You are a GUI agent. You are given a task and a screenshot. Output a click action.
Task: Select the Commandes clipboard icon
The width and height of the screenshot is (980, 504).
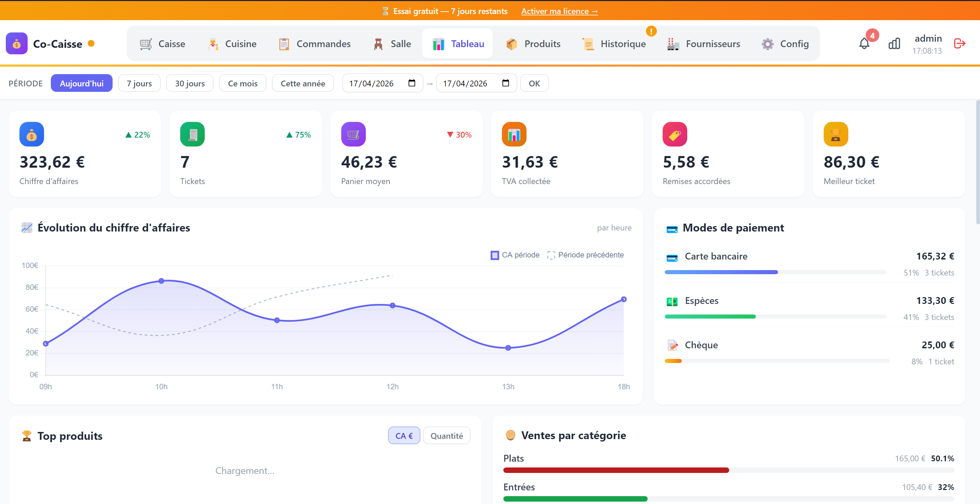pos(284,43)
